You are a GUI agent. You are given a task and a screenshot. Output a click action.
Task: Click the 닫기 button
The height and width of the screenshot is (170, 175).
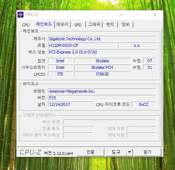click(148, 152)
